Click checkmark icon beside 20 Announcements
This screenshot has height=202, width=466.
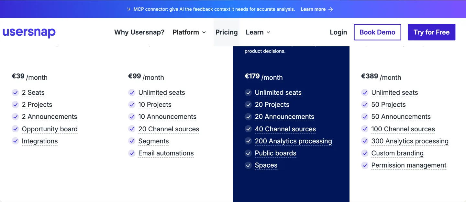[248, 117]
